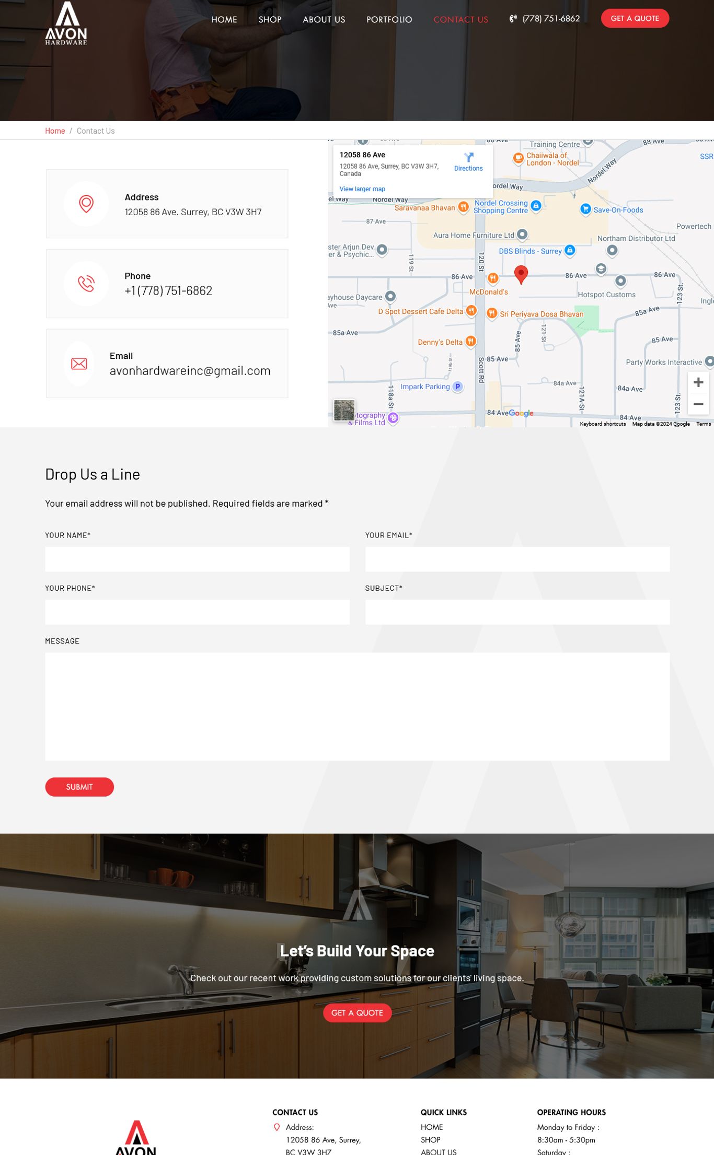
Task: Click the avonhardwareinc@gmail.com email address
Action: coord(190,371)
